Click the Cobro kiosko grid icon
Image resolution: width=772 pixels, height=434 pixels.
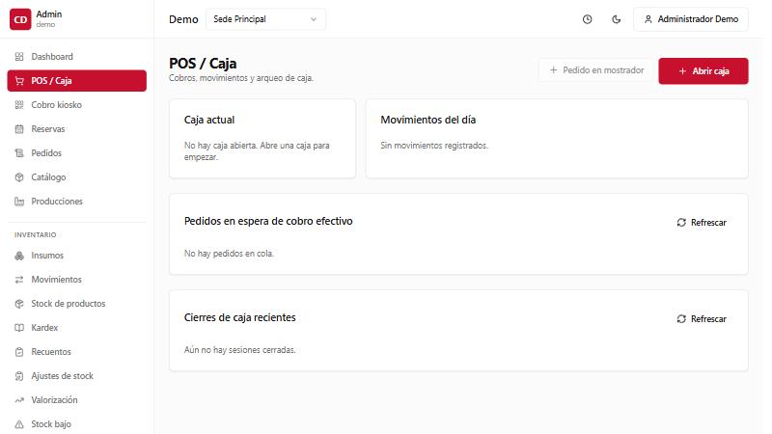(x=19, y=105)
